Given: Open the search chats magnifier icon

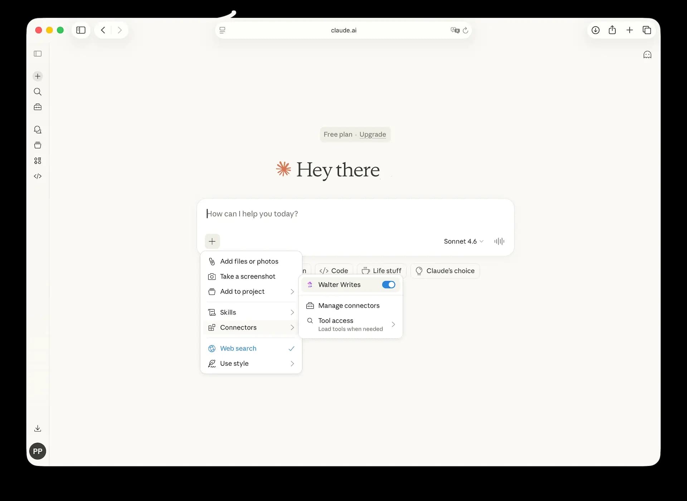Looking at the screenshot, I should point(38,92).
